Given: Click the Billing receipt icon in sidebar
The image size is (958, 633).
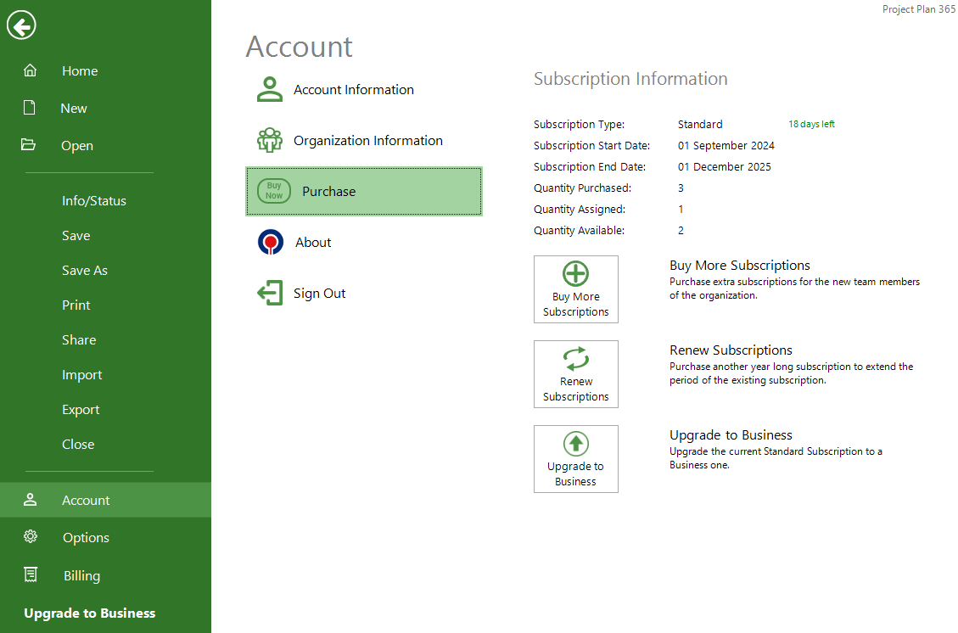Looking at the screenshot, I should coord(31,575).
